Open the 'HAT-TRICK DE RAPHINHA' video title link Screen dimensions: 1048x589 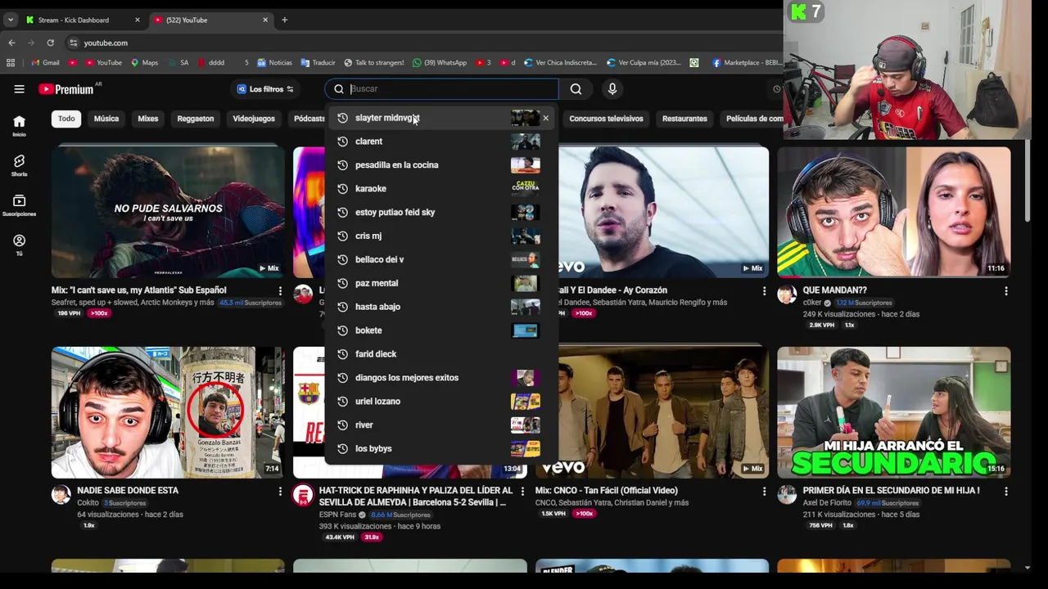[416, 497]
